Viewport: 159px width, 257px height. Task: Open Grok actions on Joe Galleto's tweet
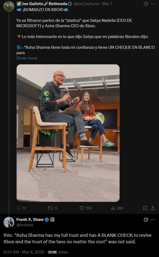pyautogui.click(x=146, y=4)
